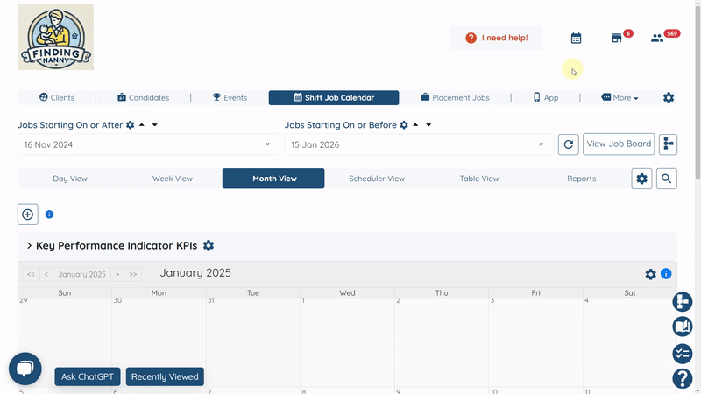Click the January 2025 month picker button
This screenshot has height=394, width=701.
click(81, 274)
